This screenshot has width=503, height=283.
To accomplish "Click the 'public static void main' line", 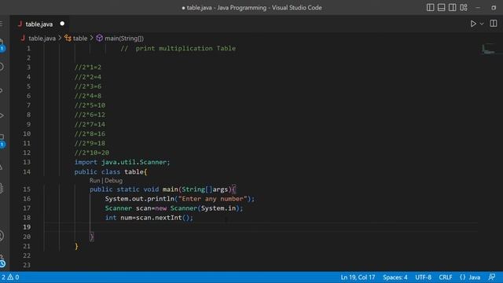I will (163, 189).
